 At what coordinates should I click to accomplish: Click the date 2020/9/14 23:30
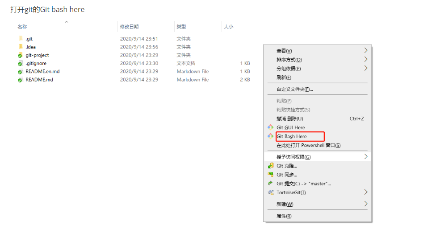click(139, 63)
